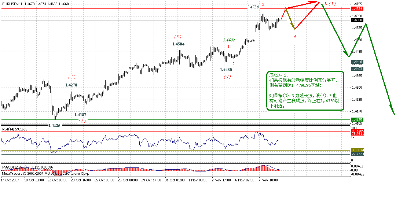Screen dimensions: 396x207
Task: Click the 1.4625 price axis value
Action: tap(357, 28)
